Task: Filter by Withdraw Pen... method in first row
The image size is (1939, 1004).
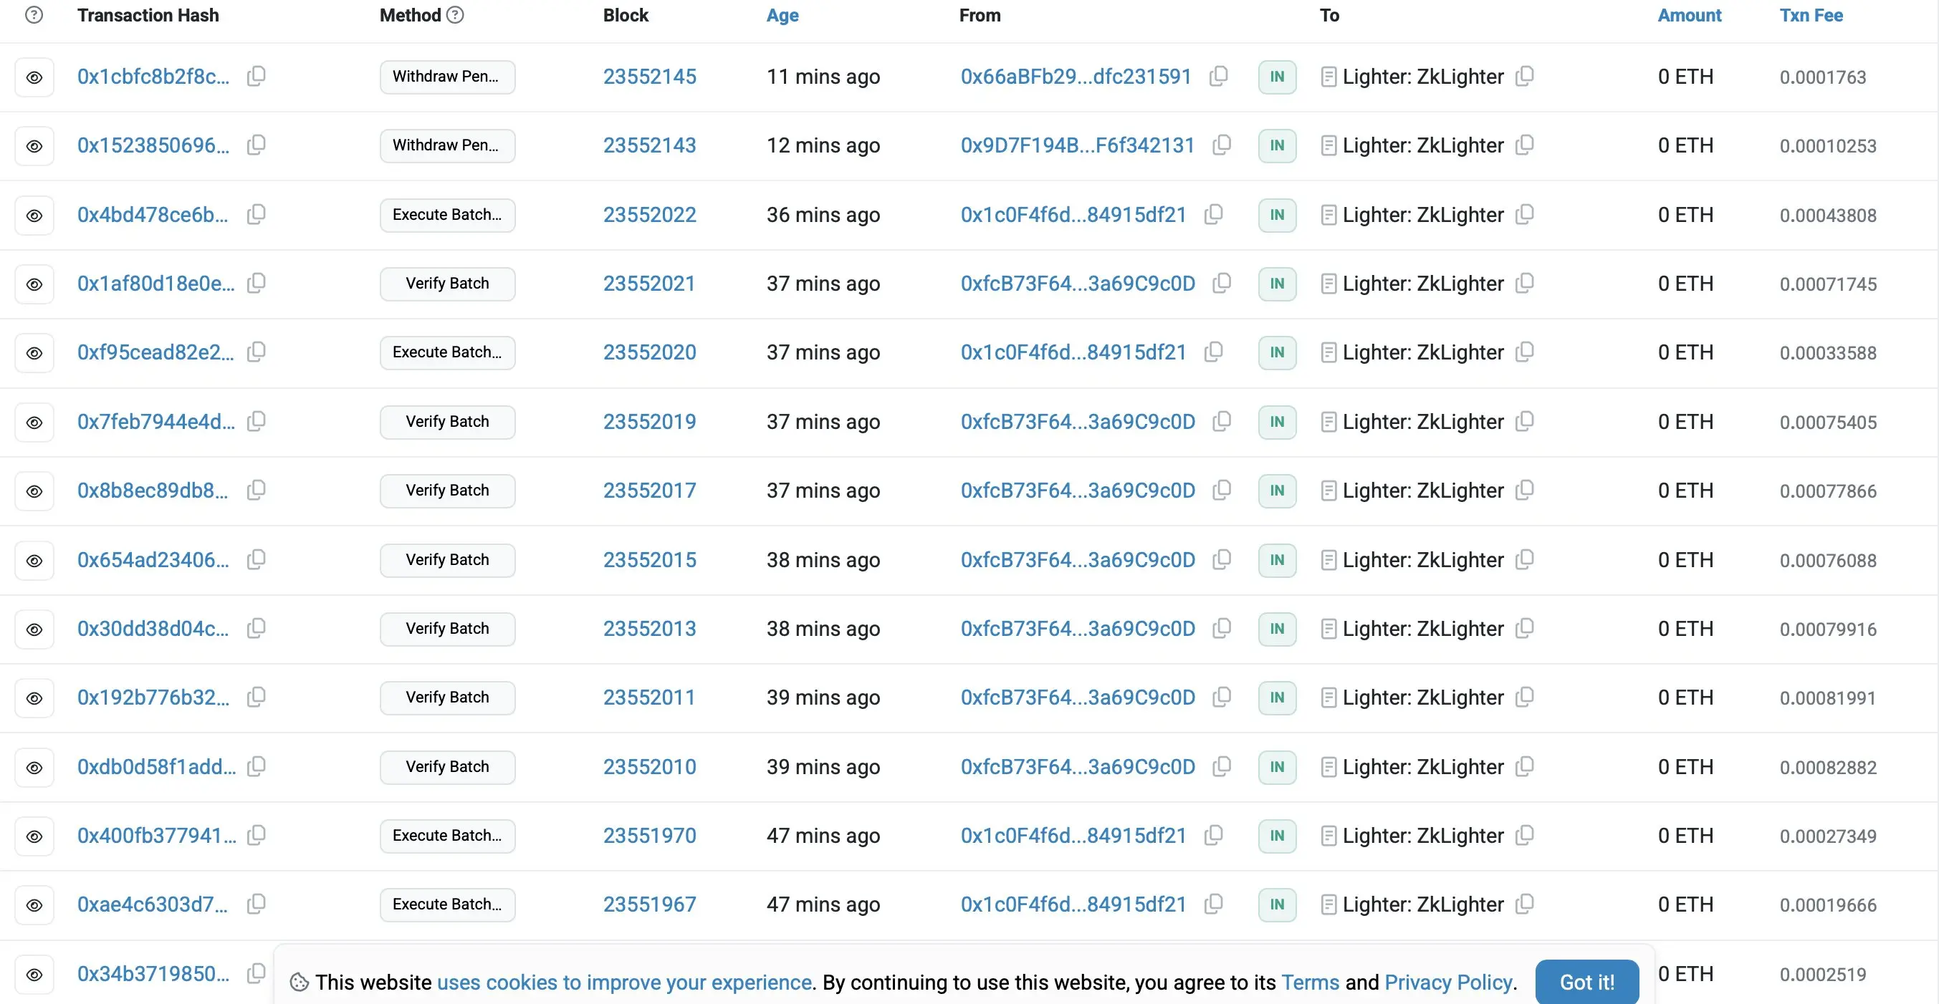Action: pyautogui.click(x=447, y=77)
